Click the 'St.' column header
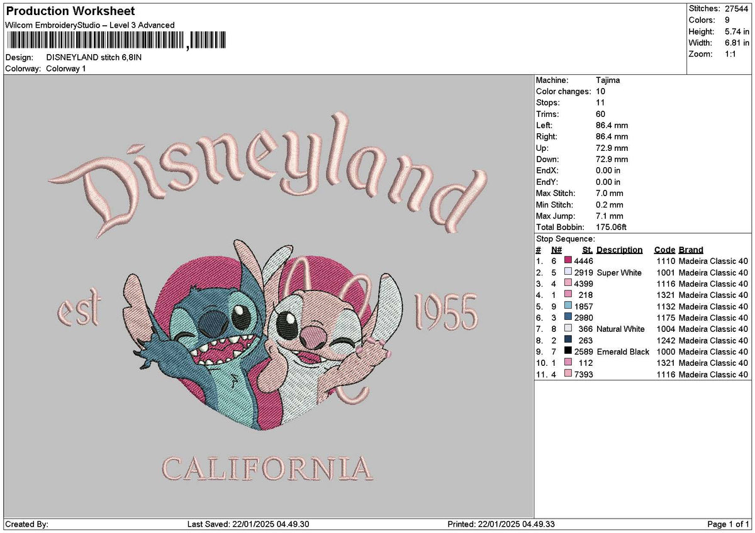 point(588,250)
